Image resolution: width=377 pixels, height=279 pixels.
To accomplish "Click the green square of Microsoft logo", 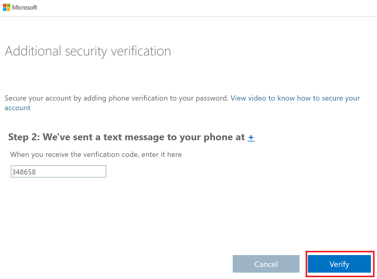I will (9, 5).
